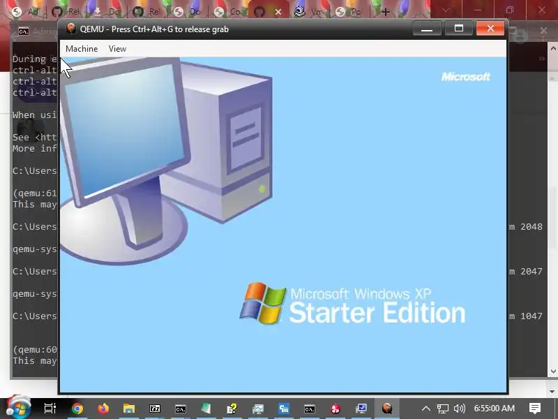Open the View menu in QEMU
The width and height of the screenshot is (558, 419).
pos(117,49)
